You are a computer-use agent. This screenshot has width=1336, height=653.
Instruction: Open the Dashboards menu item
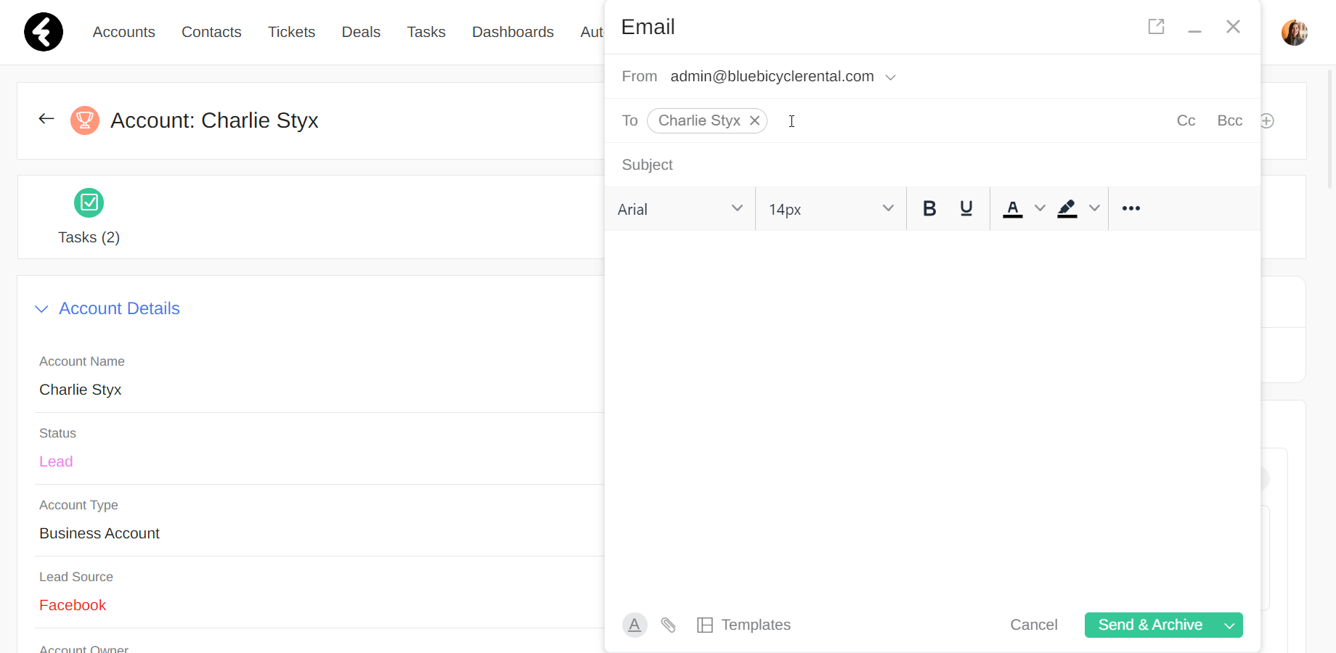coord(513,32)
